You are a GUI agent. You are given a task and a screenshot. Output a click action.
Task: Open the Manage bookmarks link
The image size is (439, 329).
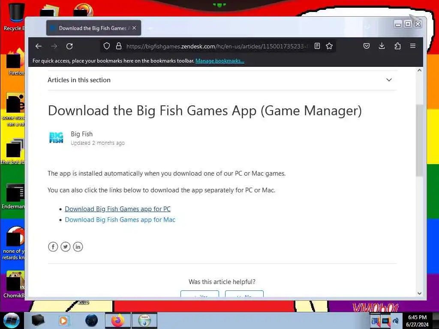coord(220,61)
